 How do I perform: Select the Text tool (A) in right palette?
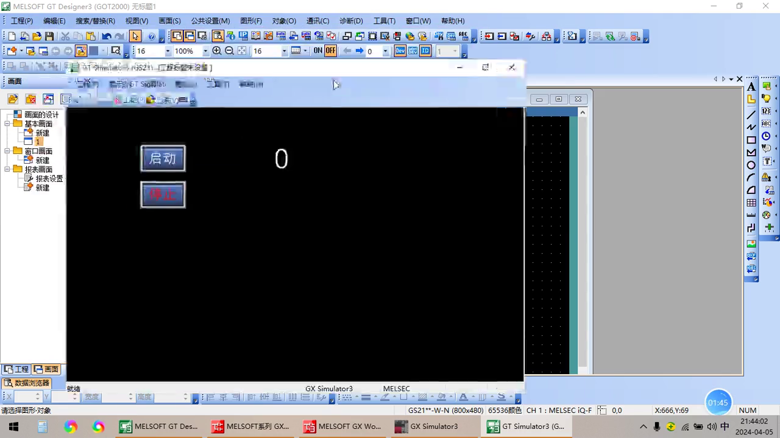click(x=751, y=86)
